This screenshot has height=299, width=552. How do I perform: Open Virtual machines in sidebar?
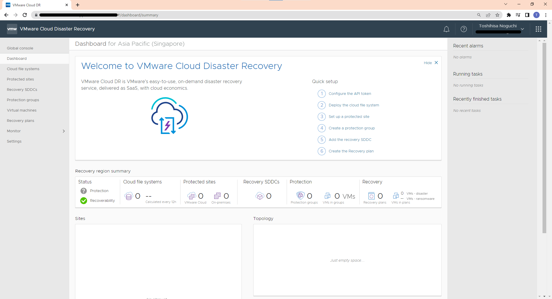22,110
